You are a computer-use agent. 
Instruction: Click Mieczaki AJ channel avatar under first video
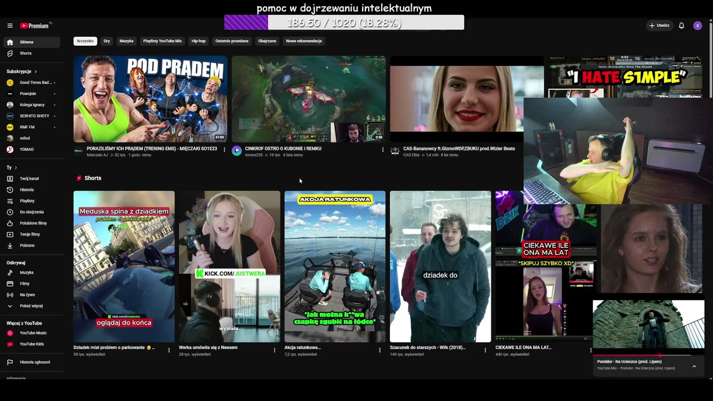tap(79, 150)
